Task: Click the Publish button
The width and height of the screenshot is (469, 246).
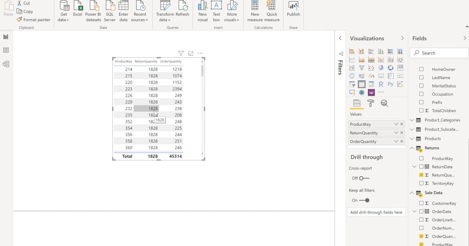Action: (x=293, y=11)
